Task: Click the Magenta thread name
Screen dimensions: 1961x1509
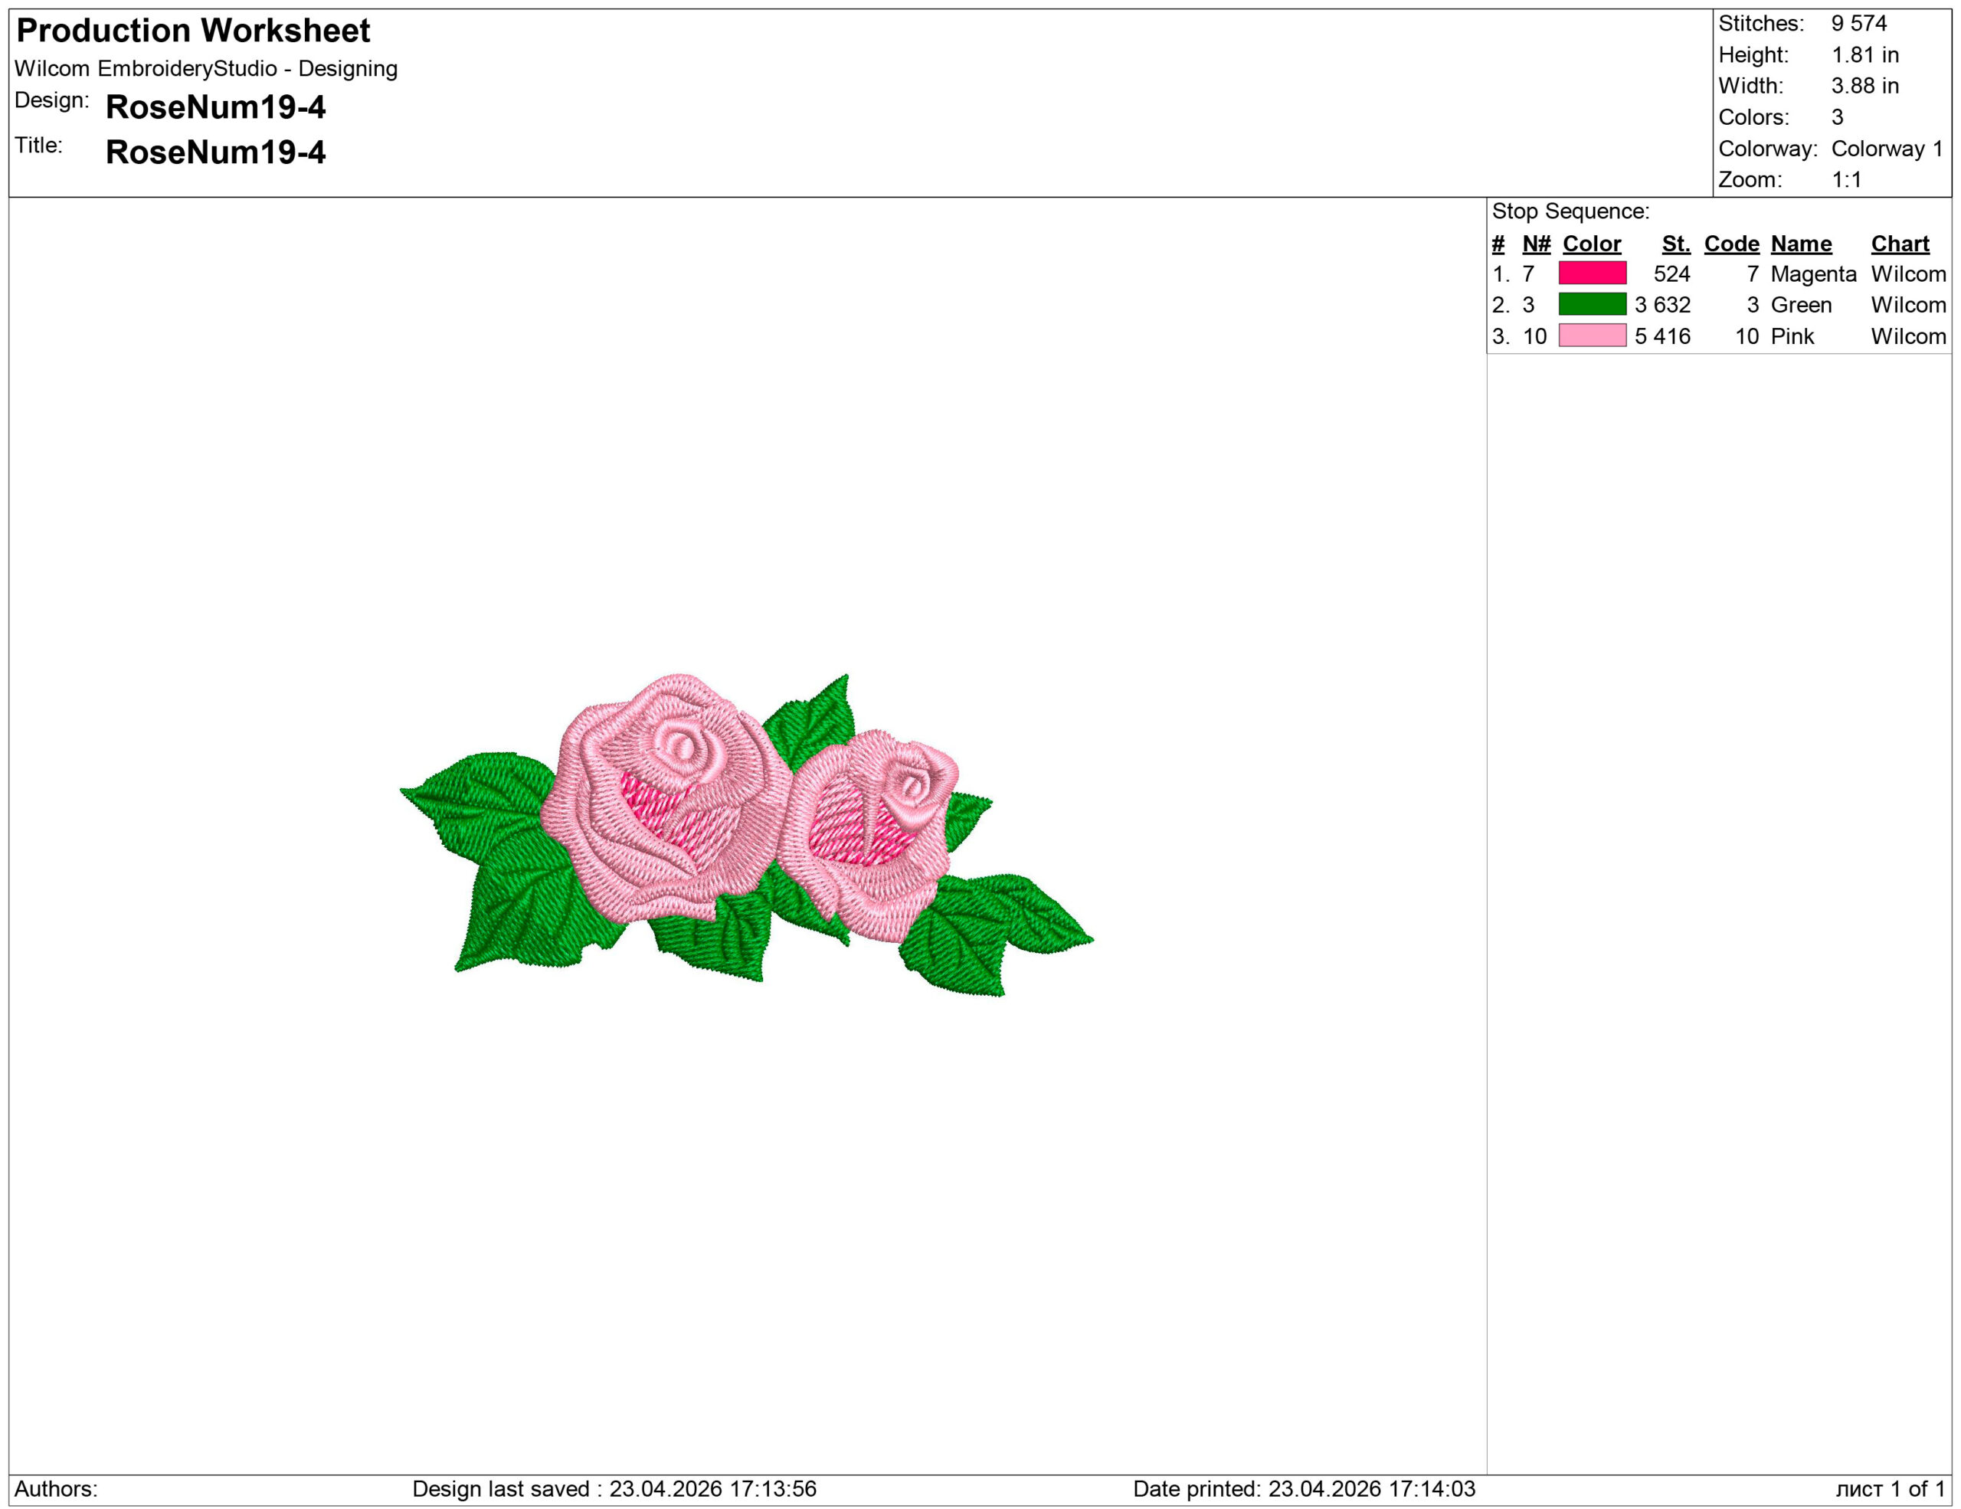Action: coord(1813,273)
